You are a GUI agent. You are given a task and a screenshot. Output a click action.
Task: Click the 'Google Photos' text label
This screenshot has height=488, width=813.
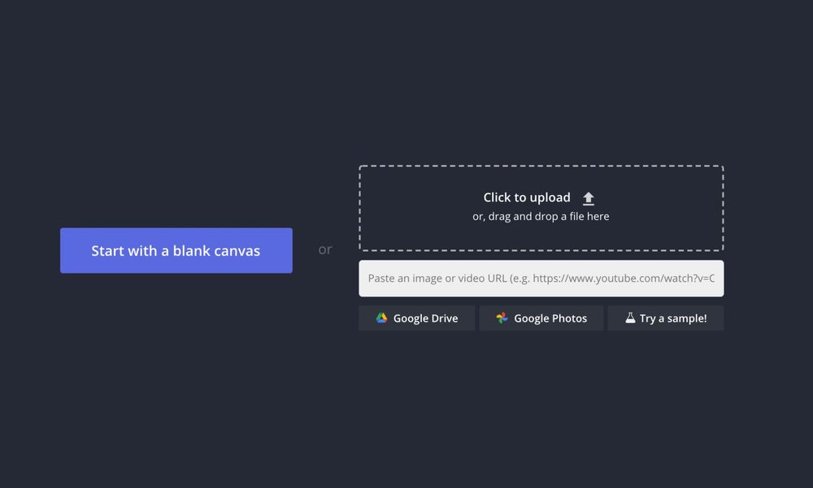[x=550, y=318]
